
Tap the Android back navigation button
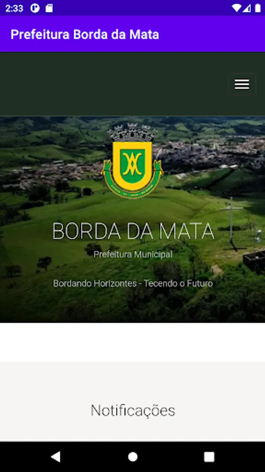pos(56,457)
